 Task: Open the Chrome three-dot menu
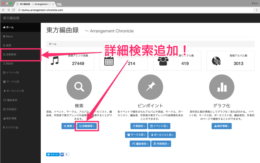click(257, 10)
